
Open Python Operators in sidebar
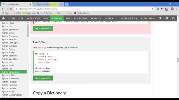tap(10, 59)
